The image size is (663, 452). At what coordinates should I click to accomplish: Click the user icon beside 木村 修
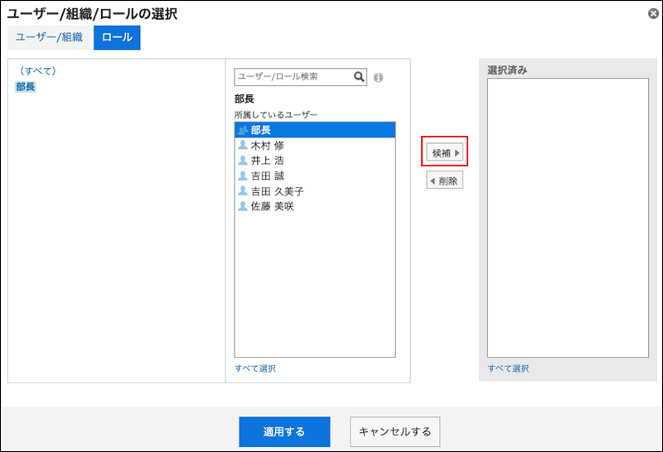click(x=243, y=145)
